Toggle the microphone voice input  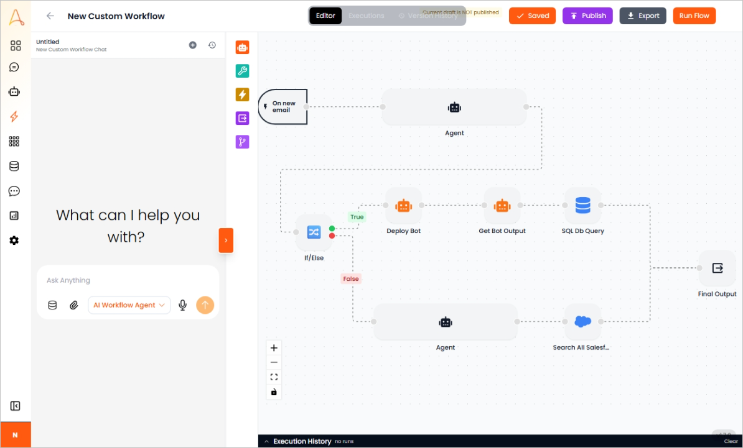[182, 305]
